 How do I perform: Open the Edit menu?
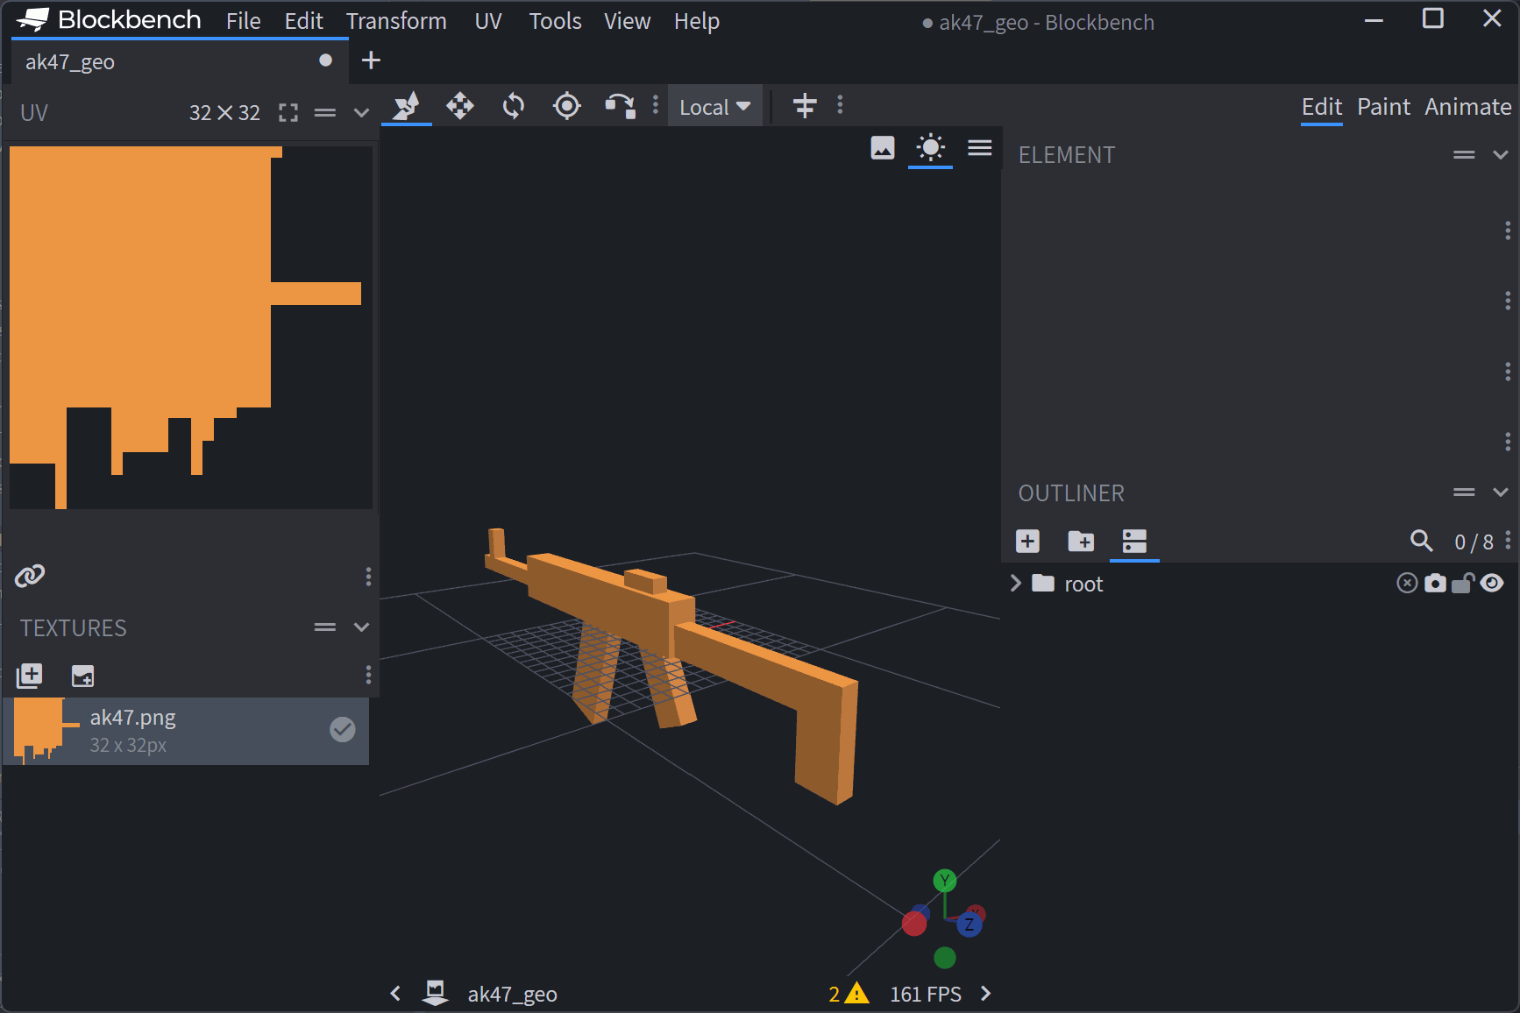coord(303,21)
